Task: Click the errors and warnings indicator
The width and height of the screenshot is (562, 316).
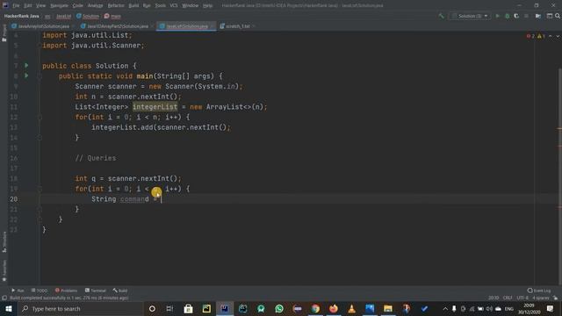Action: 536,36
